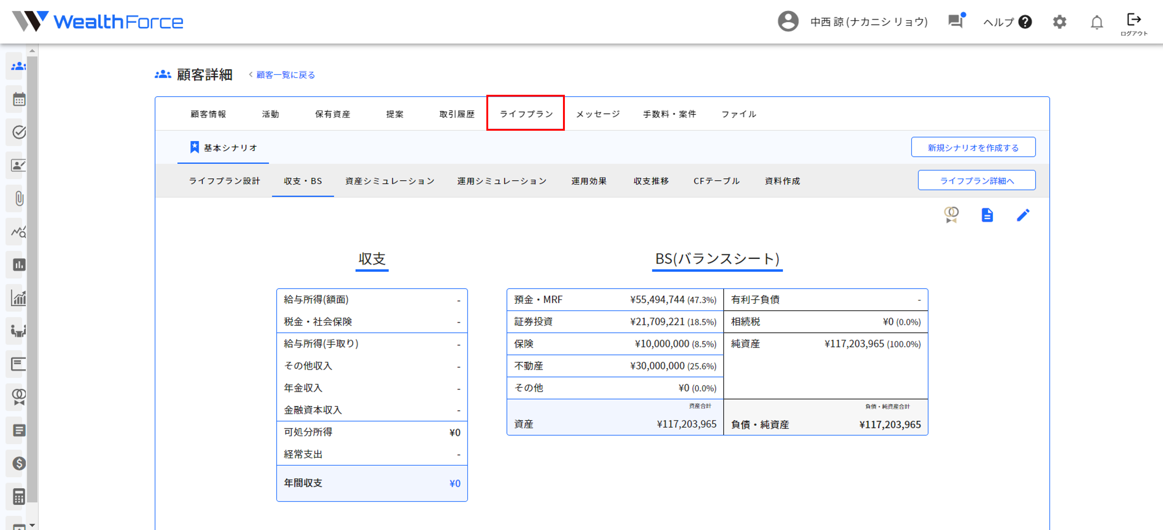This screenshot has height=530, width=1163.
Task: Click the ヘルプ text link
Action: (998, 22)
